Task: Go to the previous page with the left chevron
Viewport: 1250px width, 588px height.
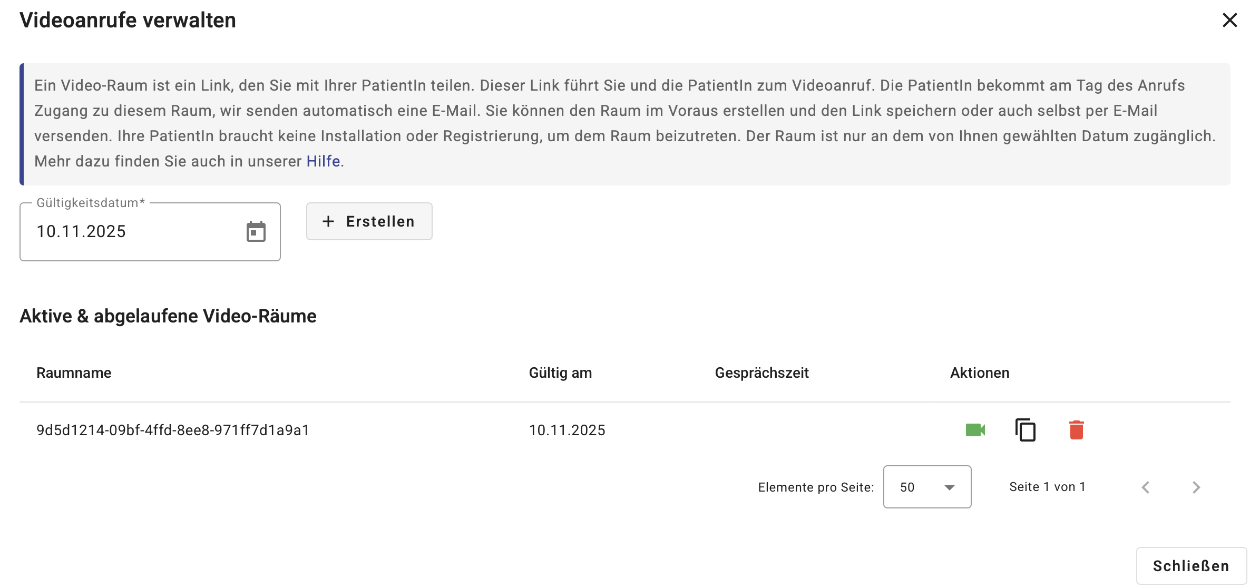Action: (x=1146, y=487)
